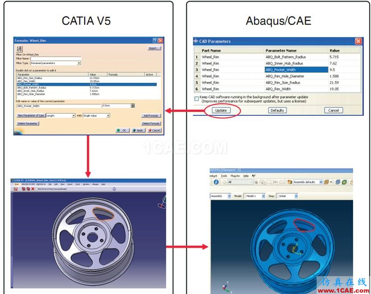This screenshot has height=294, width=371.
Task: Close the CAD Parameters dialog
Action: (x=359, y=41)
